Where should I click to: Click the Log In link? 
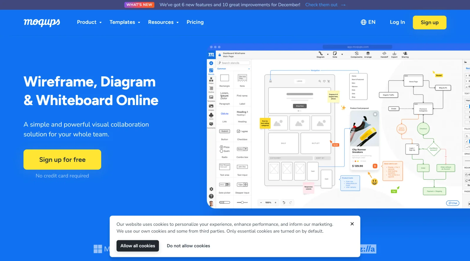[x=397, y=22]
